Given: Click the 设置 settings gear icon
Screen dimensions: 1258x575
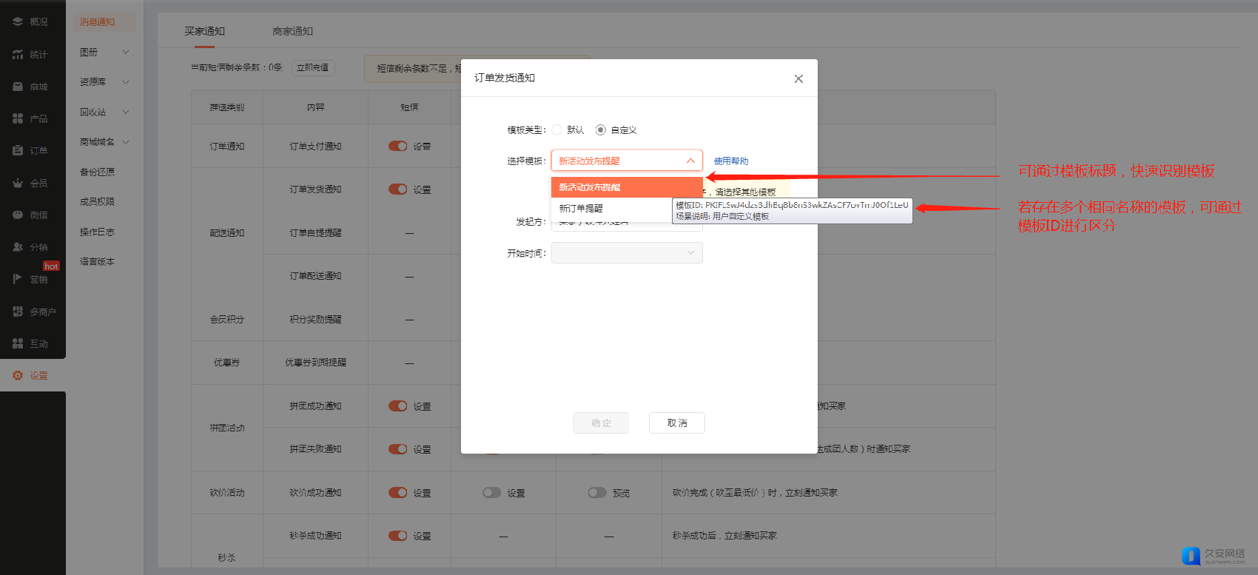Looking at the screenshot, I should (x=18, y=376).
